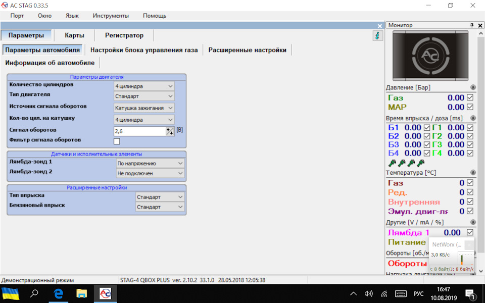The width and height of the screenshot is (485, 303).
Task: Toggle the Б1 injection checkbox
Action: tap(427, 128)
